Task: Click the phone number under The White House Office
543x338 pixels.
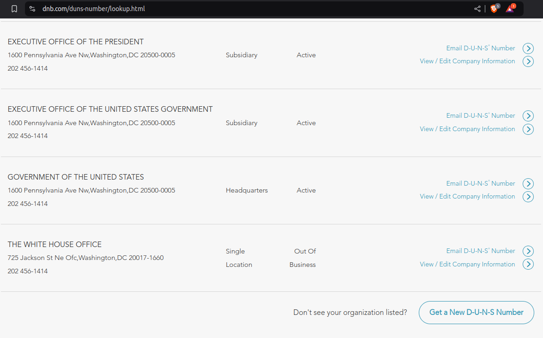Action: coord(28,271)
